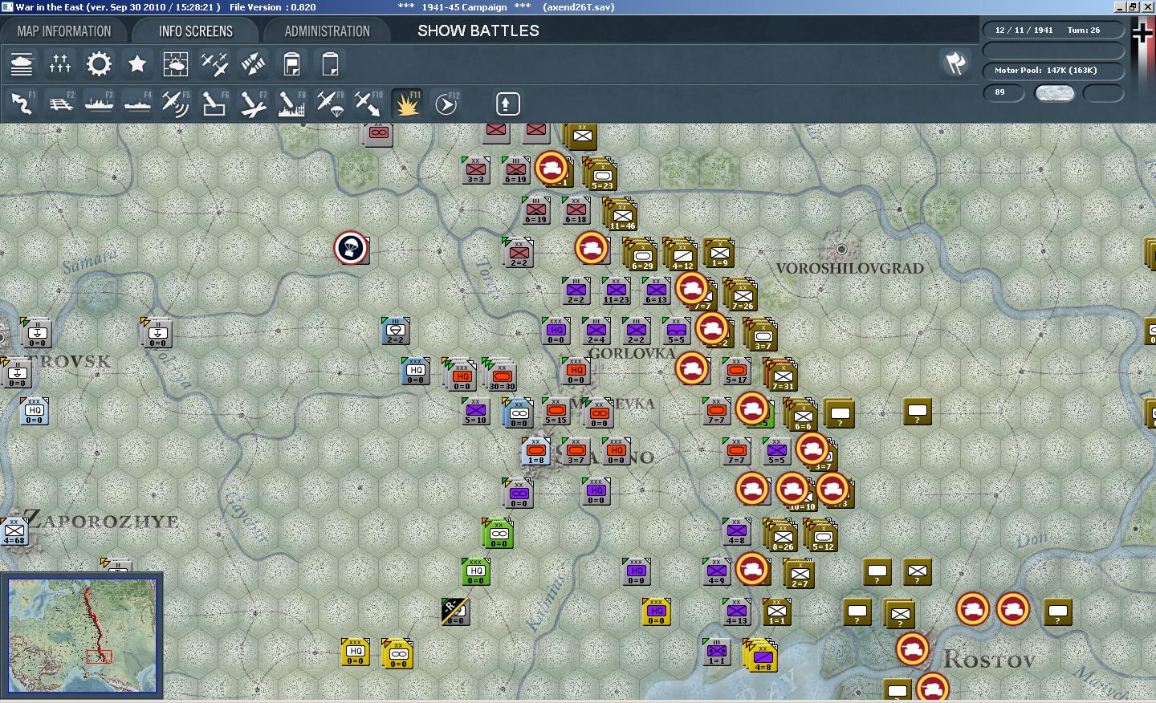The image size is (1156, 703).
Task: Click the F12 end turn arrow
Action: click(446, 104)
